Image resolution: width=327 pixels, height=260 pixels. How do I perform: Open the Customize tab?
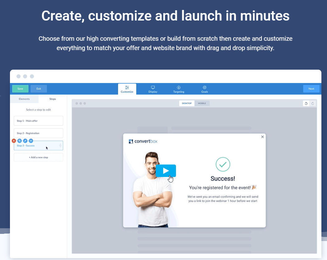pos(127,89)
